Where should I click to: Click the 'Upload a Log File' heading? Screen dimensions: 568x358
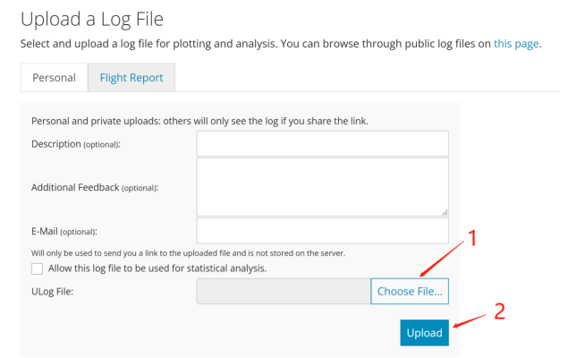click(92, 19)
